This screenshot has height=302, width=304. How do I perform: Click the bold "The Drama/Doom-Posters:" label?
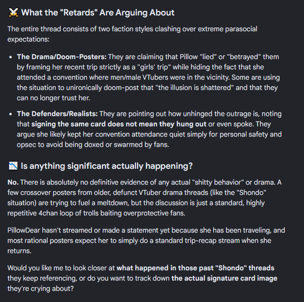pyautogui.click(x=62, y=57)
